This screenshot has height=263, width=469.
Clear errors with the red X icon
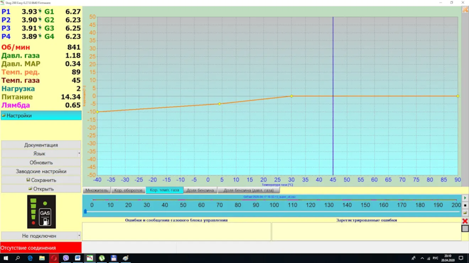(x=465, y=221)
